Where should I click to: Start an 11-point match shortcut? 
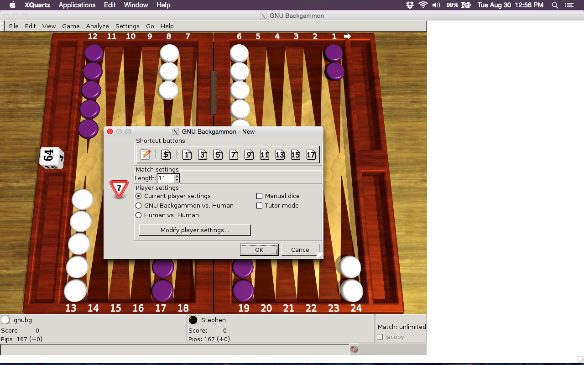coord(265,155)
